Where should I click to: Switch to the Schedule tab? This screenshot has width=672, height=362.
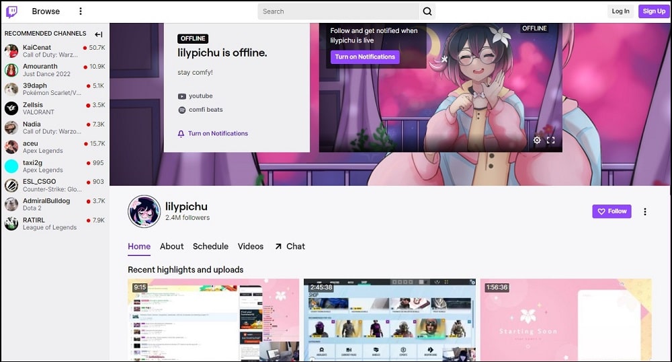(210, 247)
